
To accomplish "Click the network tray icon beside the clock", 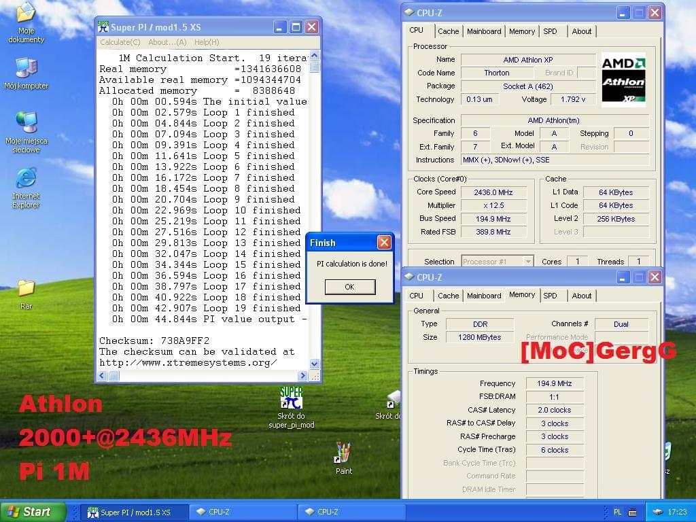I will pyautogui.click(x=657, y=512).
